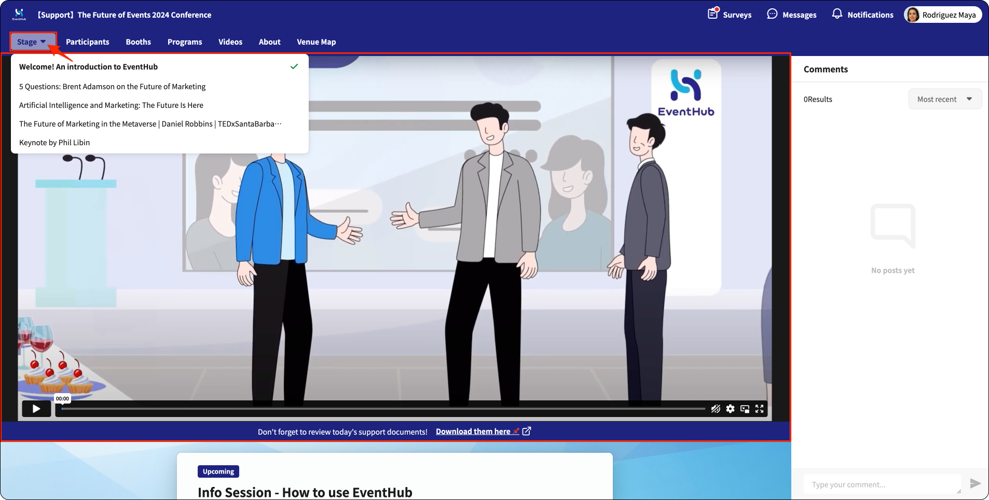Enter fullscreen video mode
Screen dimensions: 989x500
[759, 409]
